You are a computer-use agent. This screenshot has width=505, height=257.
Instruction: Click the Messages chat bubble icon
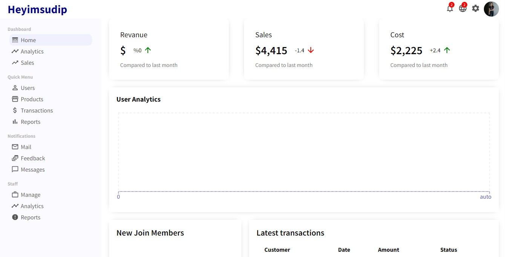pos(15,169)
